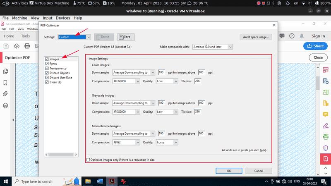Click Sign In in Acrobat
The width and height of the screenshot is (331, 186).
pos(318,36)
